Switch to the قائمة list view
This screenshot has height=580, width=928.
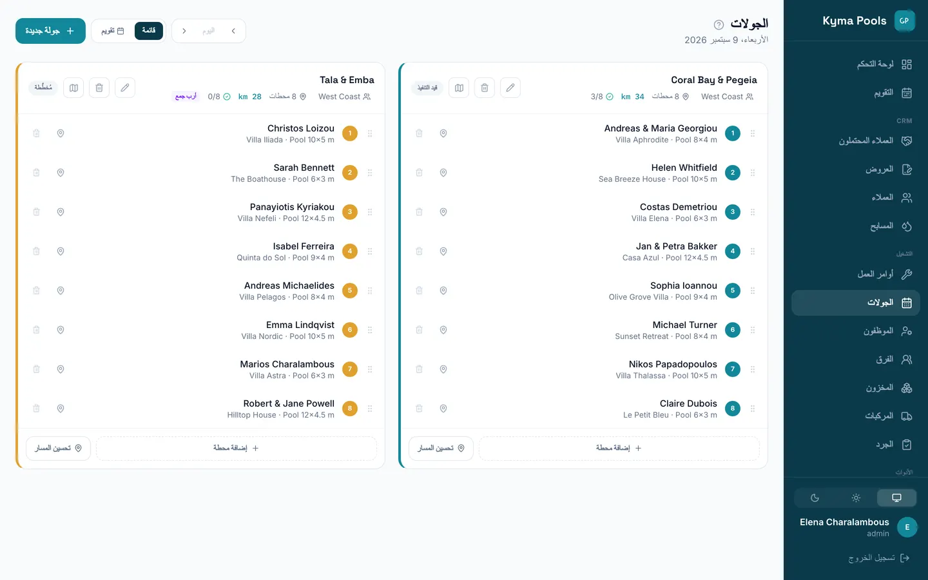click(x=149, y=30)
